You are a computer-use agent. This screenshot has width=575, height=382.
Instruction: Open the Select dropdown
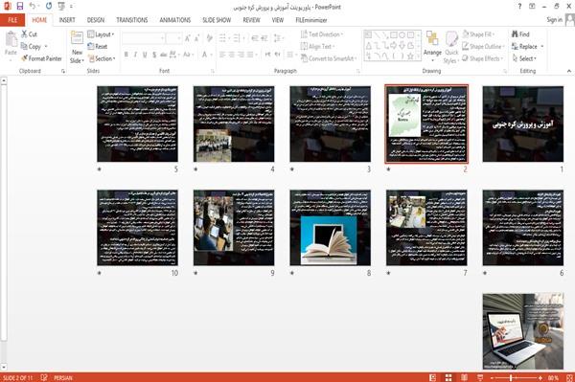[524, 58]
